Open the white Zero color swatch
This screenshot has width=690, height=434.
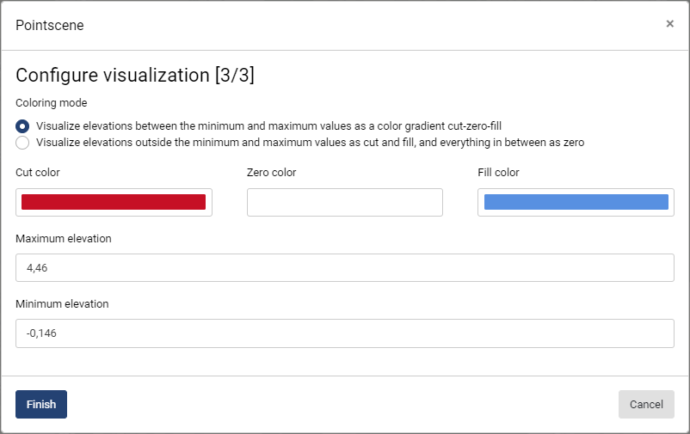pyautogui.click(x=344, y=202)
